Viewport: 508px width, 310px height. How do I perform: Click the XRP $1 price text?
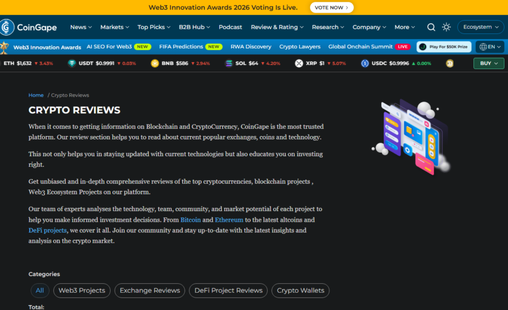click(322, 63)
